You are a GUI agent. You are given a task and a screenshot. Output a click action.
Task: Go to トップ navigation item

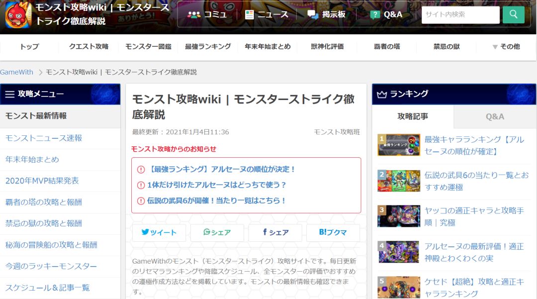(29, 47)
